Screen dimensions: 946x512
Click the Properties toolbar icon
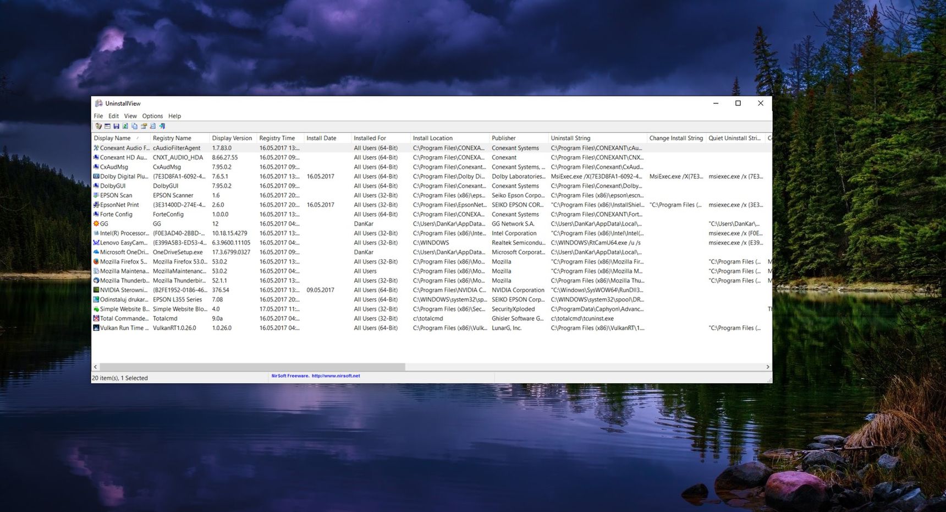[x=144, y=126]
